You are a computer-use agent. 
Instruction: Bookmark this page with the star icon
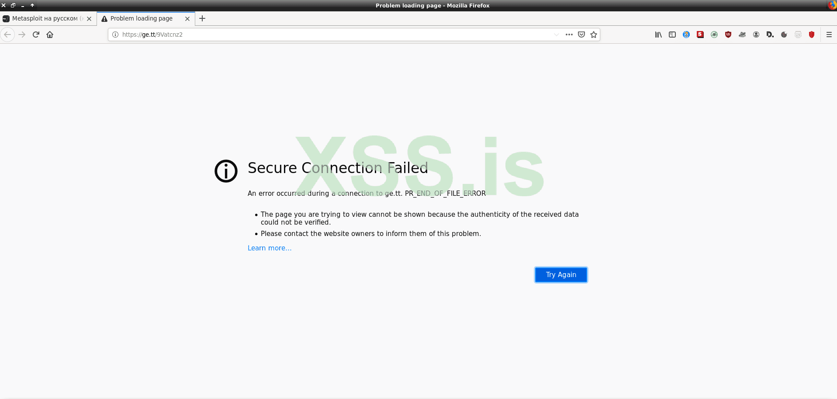[594, 35]
